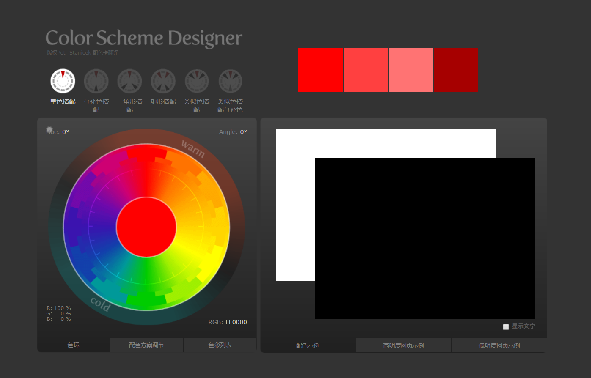
Task: Click the Angle 0° value
Action: pyautogui.click(x=243, y=132)
